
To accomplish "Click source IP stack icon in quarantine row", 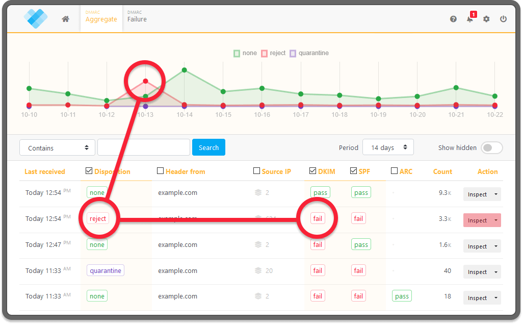I will (258, 270).
